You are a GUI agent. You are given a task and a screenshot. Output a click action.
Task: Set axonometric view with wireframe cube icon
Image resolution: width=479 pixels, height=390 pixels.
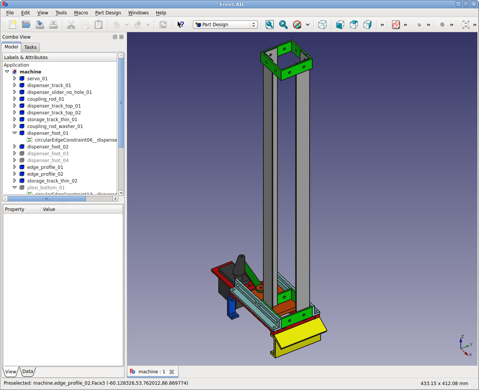point(322,25)
